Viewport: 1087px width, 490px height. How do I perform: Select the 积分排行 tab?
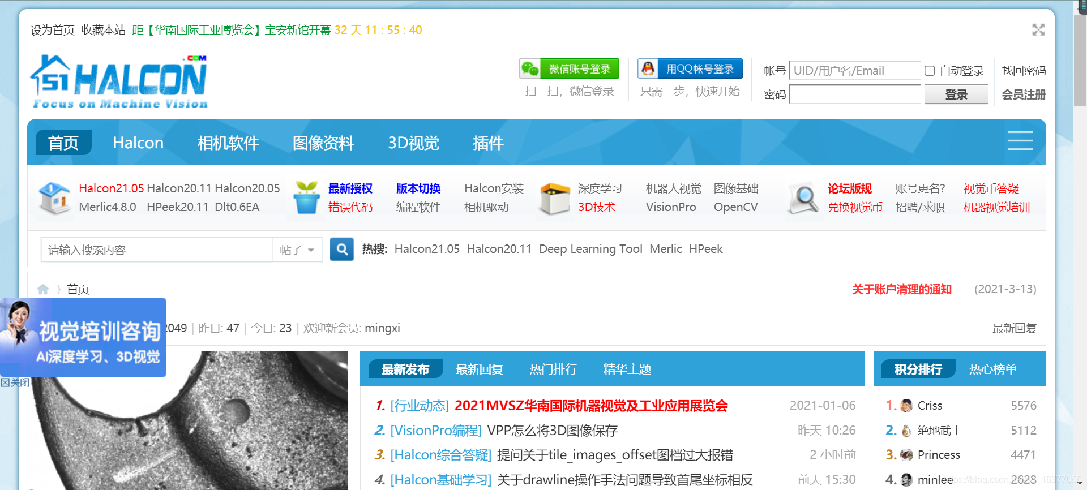(918, 369)
